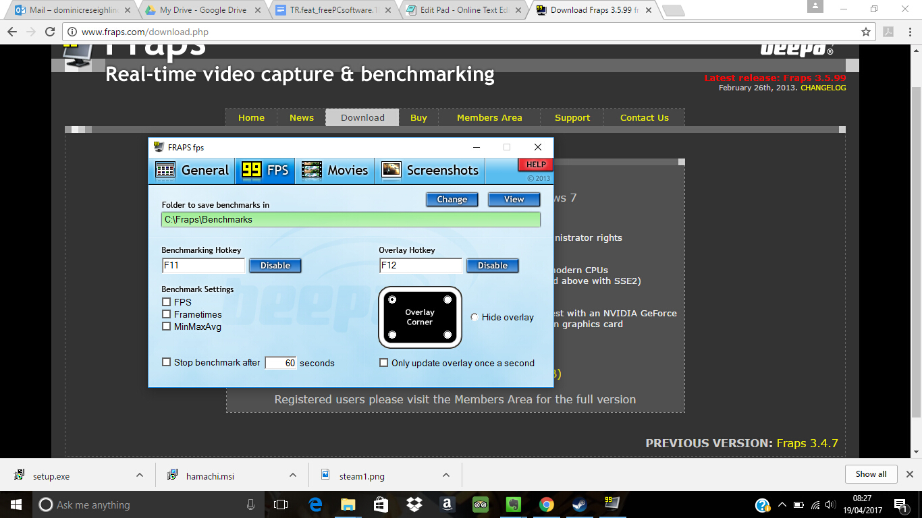The image size is (922, 518).
Task: Open the Chrome three-dot menu
Action: click(x=909, y=32)
